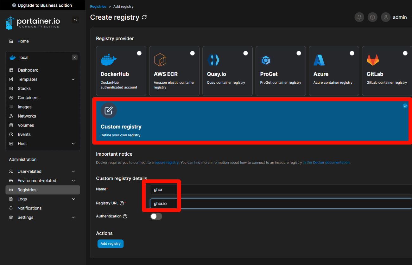Image resolution: width=412 pixels, height=265 pixels.
Task: Click the Name input field containing ghcr
Action: (281, 190)
